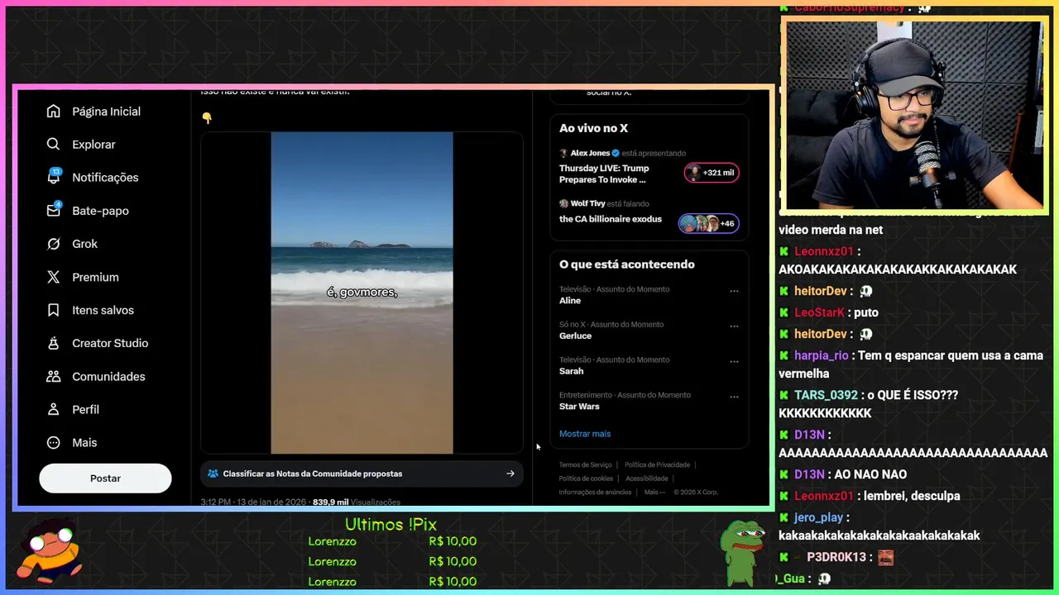Click the 839,9 mil Visualizações count
Screen dimensions: 1059x595
[357, 502]
